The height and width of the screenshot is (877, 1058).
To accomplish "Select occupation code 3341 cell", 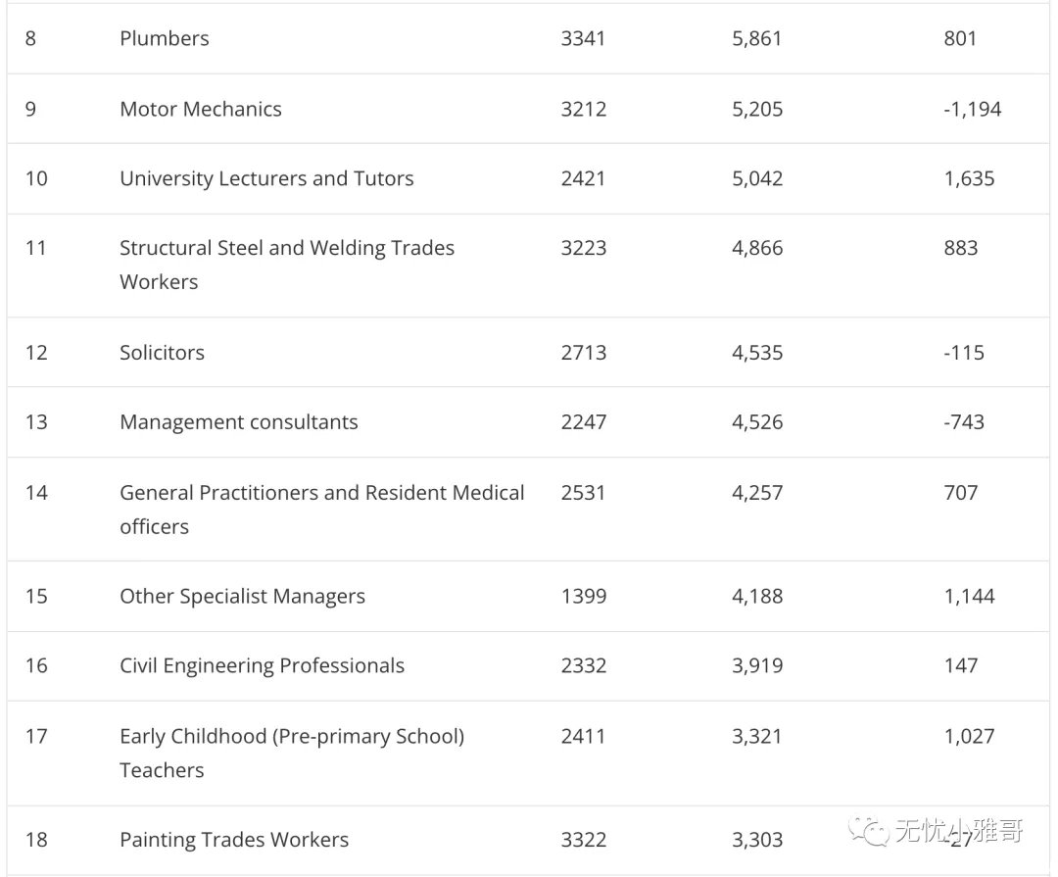I will 583,38.
